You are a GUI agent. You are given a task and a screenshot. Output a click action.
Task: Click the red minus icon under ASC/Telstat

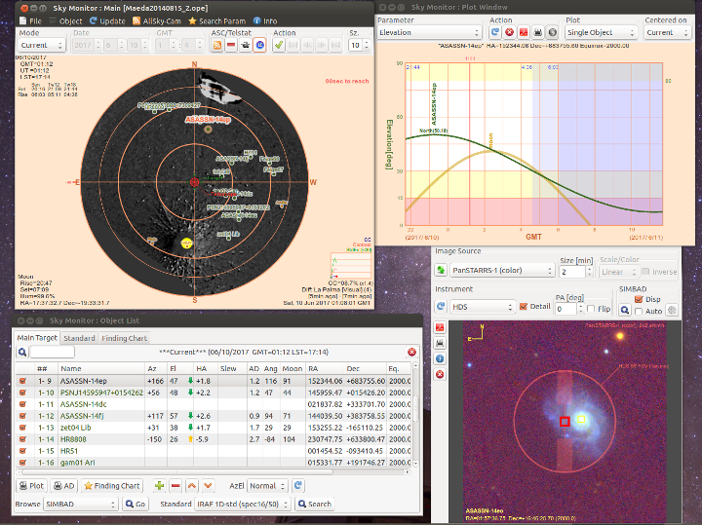[231, 45]
